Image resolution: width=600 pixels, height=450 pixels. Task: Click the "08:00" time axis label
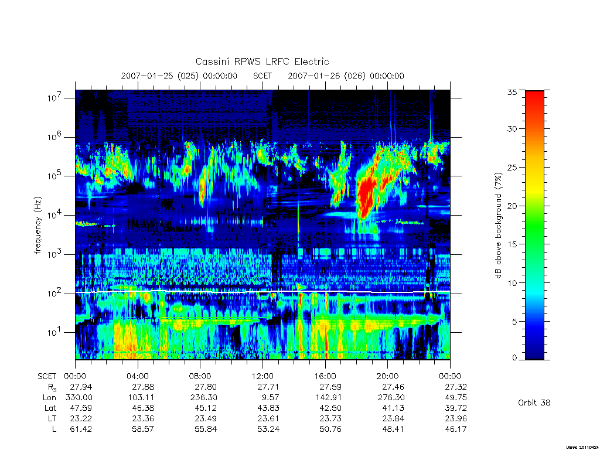coord(200,376)
